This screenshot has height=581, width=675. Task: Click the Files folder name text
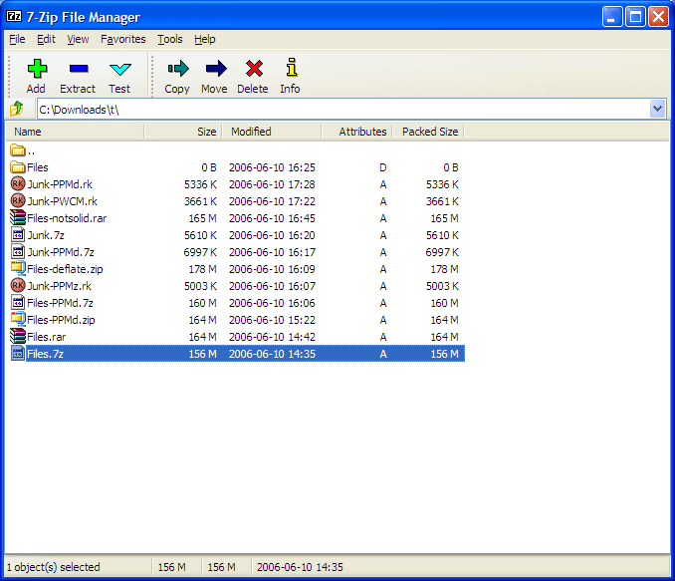click(38, 167)
